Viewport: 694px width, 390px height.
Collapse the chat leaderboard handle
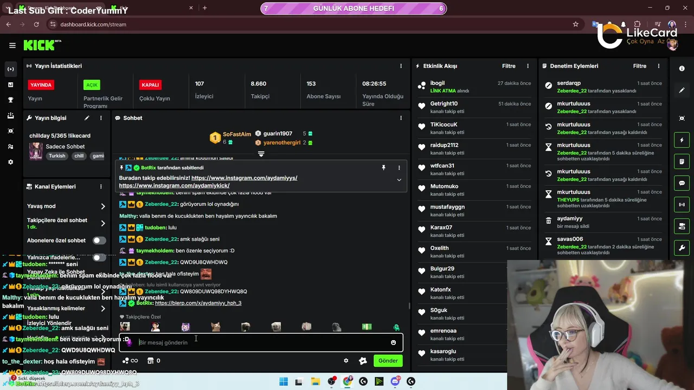[x=261, y=154]
